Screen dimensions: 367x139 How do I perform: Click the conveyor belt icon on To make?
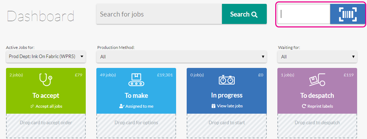pyautogui.click(x=136, y=80)
